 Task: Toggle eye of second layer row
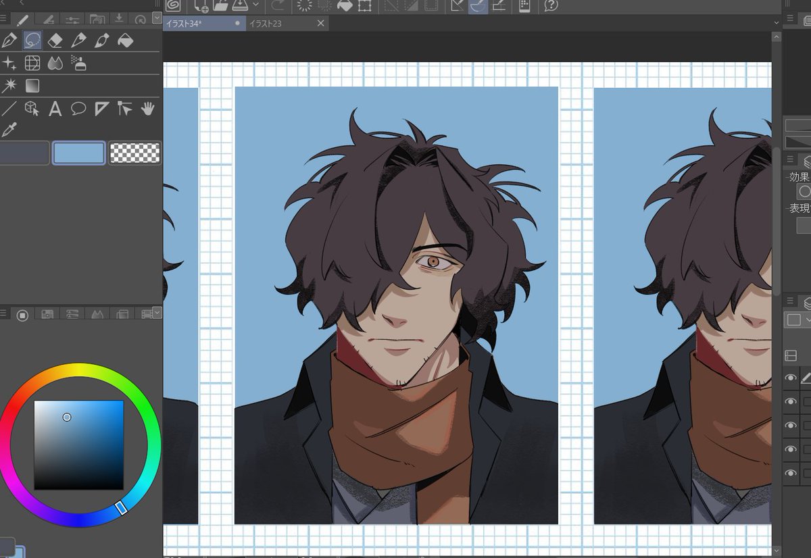pyautogui.click(x=791, y=402)
